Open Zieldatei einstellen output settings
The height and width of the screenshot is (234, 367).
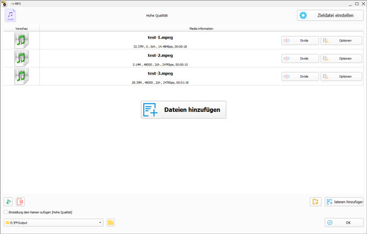330,15
